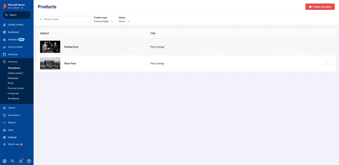Open What's new announcements
The image size is (339, 165).
click(14, 144)
